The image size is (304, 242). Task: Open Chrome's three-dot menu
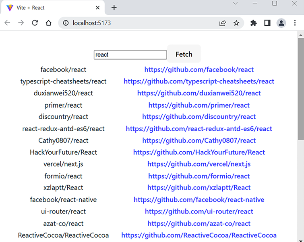pos(295,23)
